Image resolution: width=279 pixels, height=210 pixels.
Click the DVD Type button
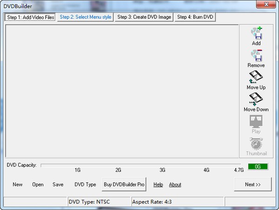click(x=85, y=184)
